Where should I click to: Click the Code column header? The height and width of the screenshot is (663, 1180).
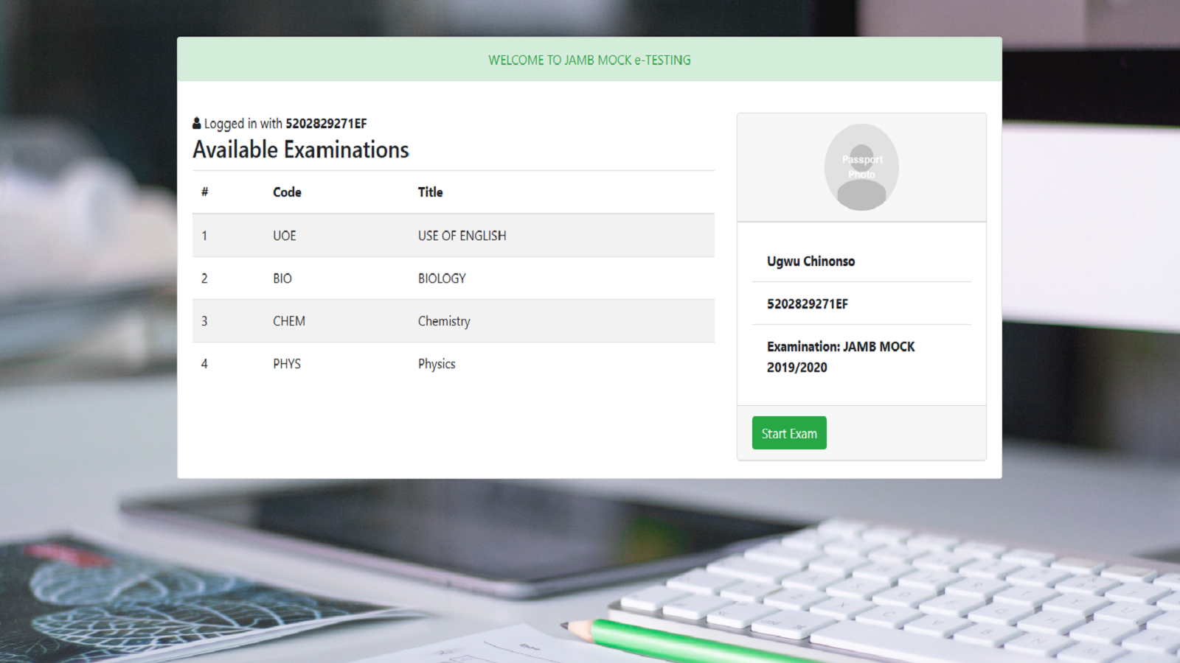287,192
